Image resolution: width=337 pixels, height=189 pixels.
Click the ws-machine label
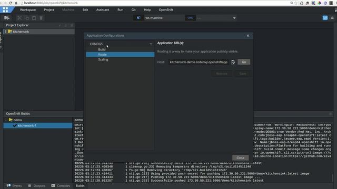(x=154, y=18)
